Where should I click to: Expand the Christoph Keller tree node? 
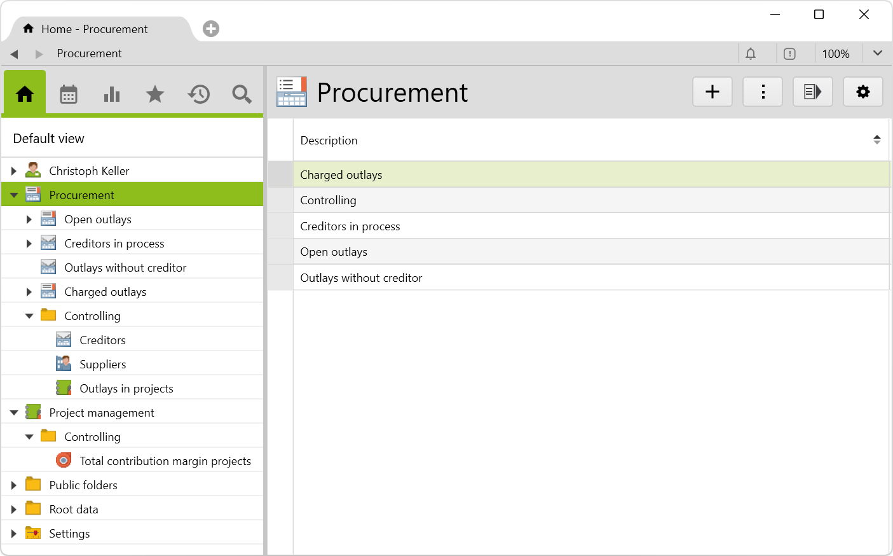coord(14,171)
